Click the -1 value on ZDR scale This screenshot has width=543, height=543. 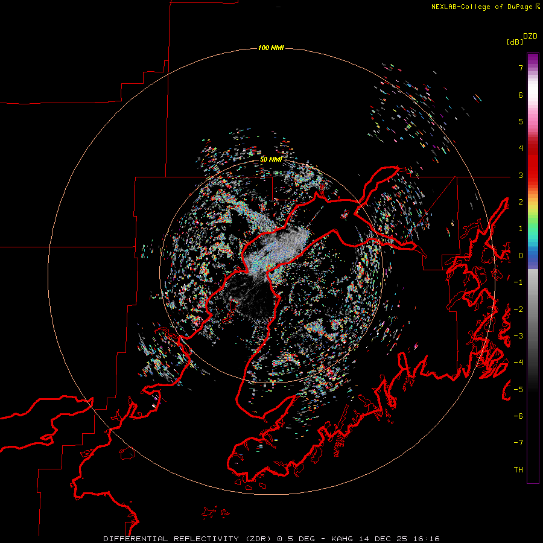coord(518,282)
